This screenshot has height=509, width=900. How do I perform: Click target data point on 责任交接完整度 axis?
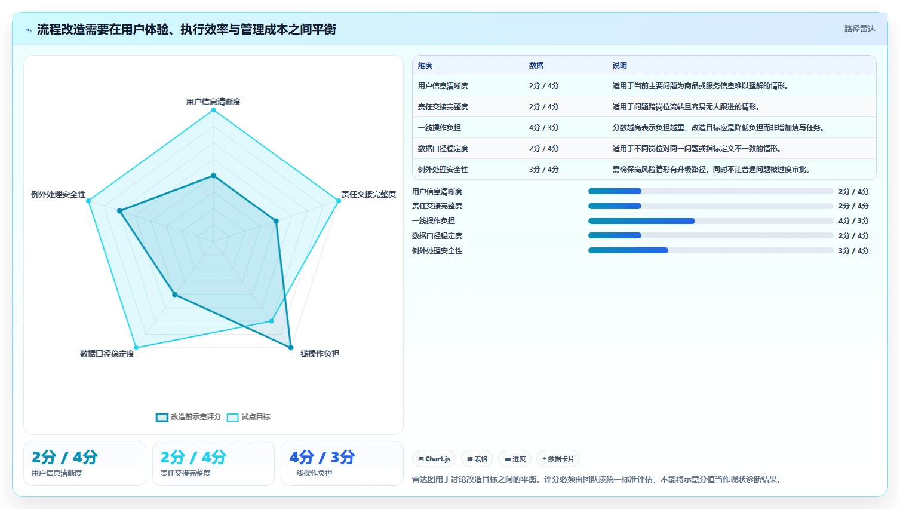tap(339, 201)
